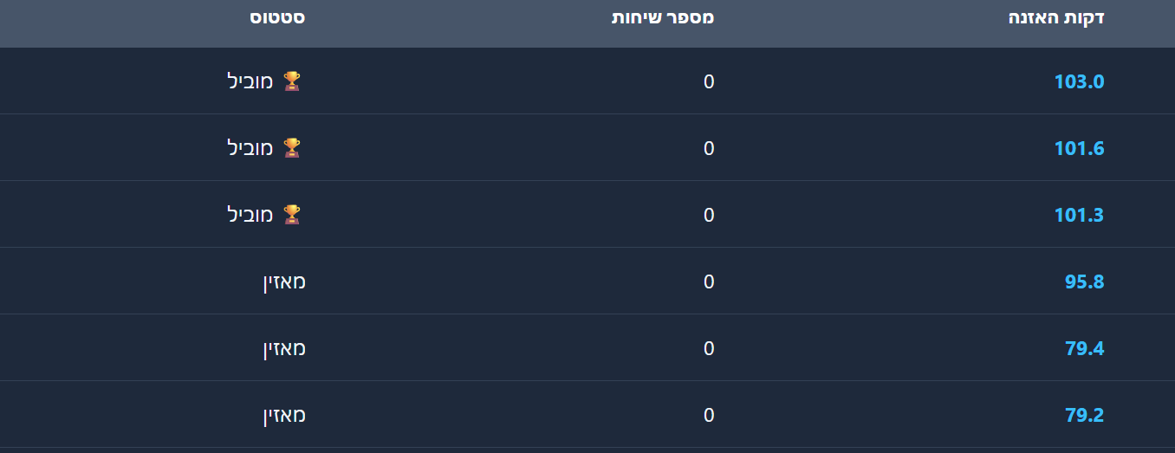Click the מוביל status text in the 103.0 row
1175x453 pixels.
(x=250, y=81)
